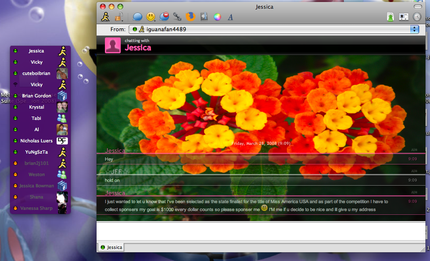Select Krystal in the contact list
Viewport: 430px width, 261px height.
[x=40, y=107]
